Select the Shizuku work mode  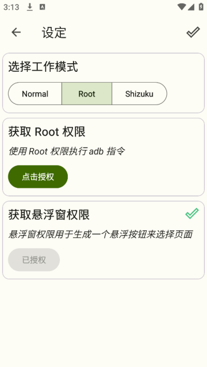click(x=139, y=94)
